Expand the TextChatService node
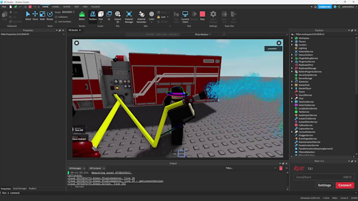This screenshot has width=358, height=201. click(x=292, y=102)
